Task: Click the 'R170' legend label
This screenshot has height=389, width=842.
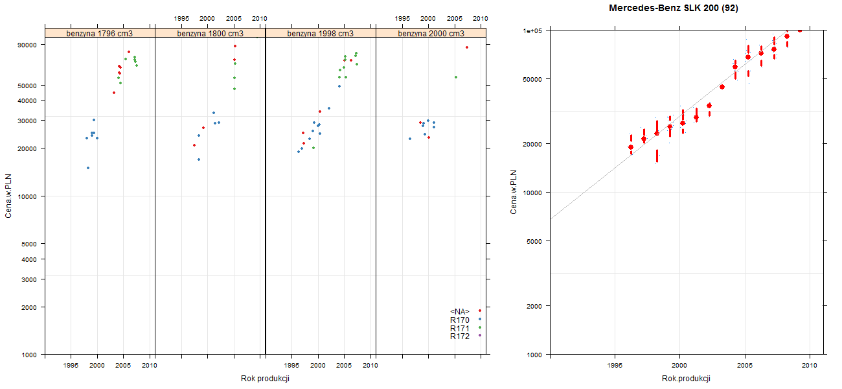Action: [460, 320]
